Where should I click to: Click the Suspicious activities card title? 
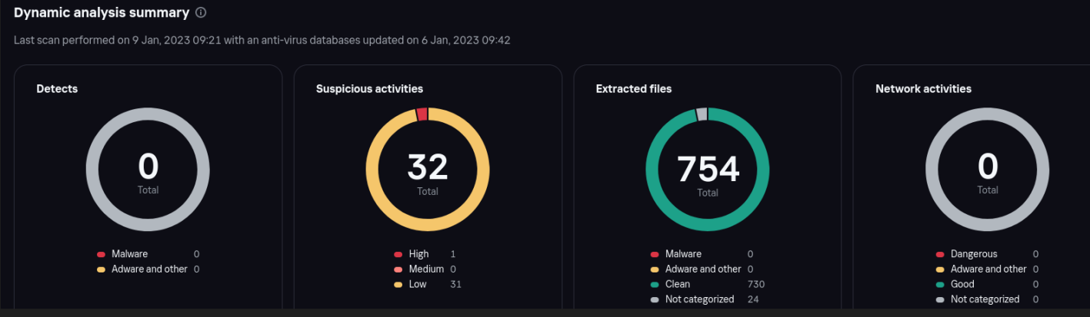tap(369, 89)
